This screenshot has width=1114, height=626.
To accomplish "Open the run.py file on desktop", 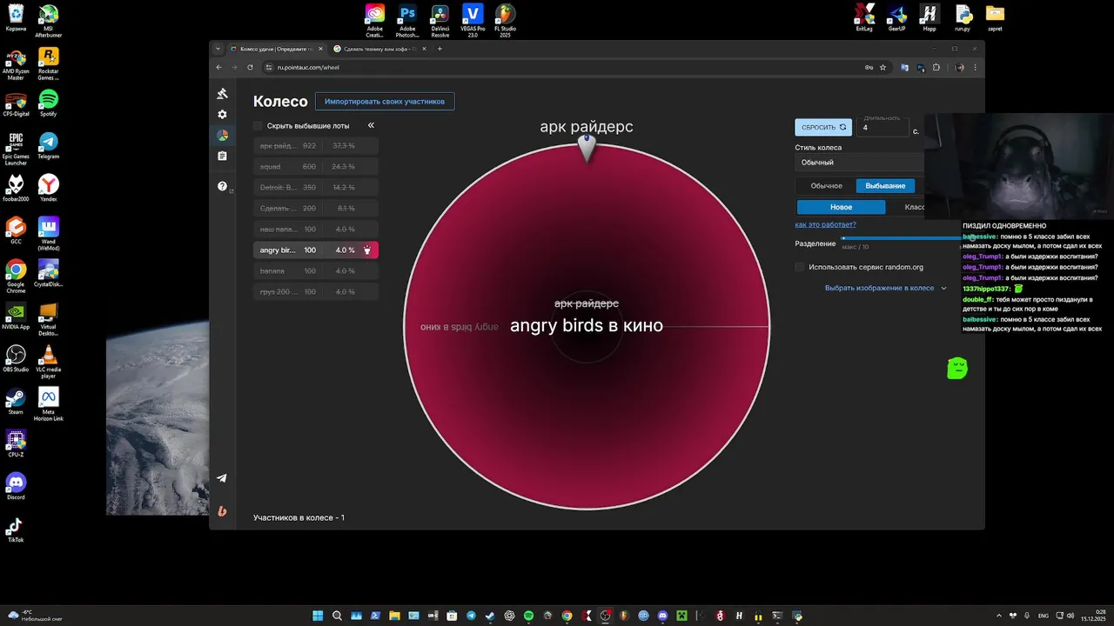I will point(963,17).
